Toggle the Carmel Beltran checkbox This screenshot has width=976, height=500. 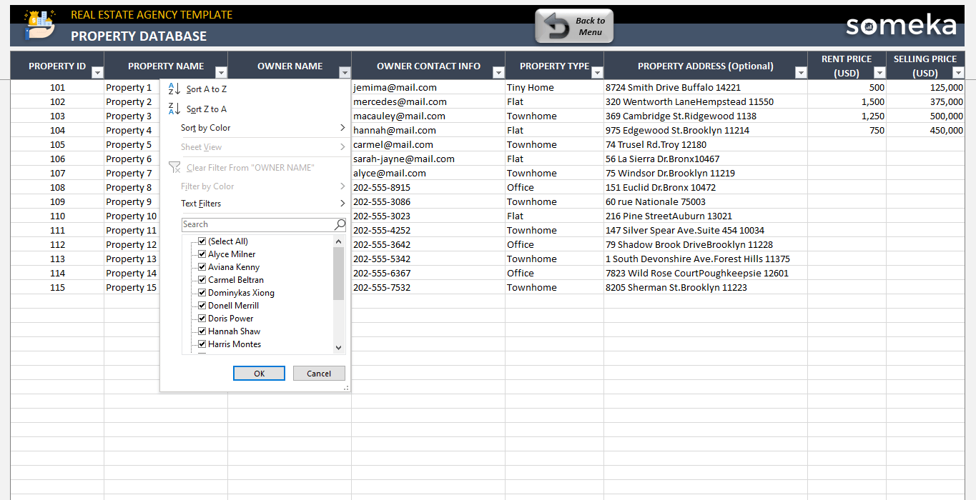pyautogui.click(x=202, y=279)
